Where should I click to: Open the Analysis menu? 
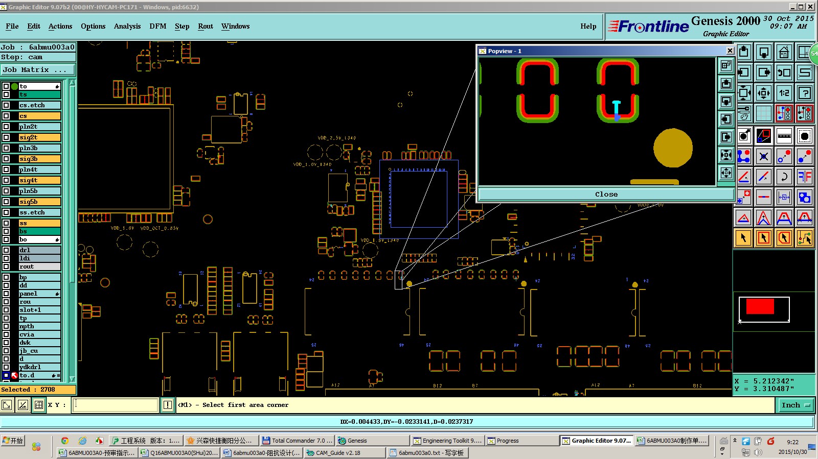(127, 27)
